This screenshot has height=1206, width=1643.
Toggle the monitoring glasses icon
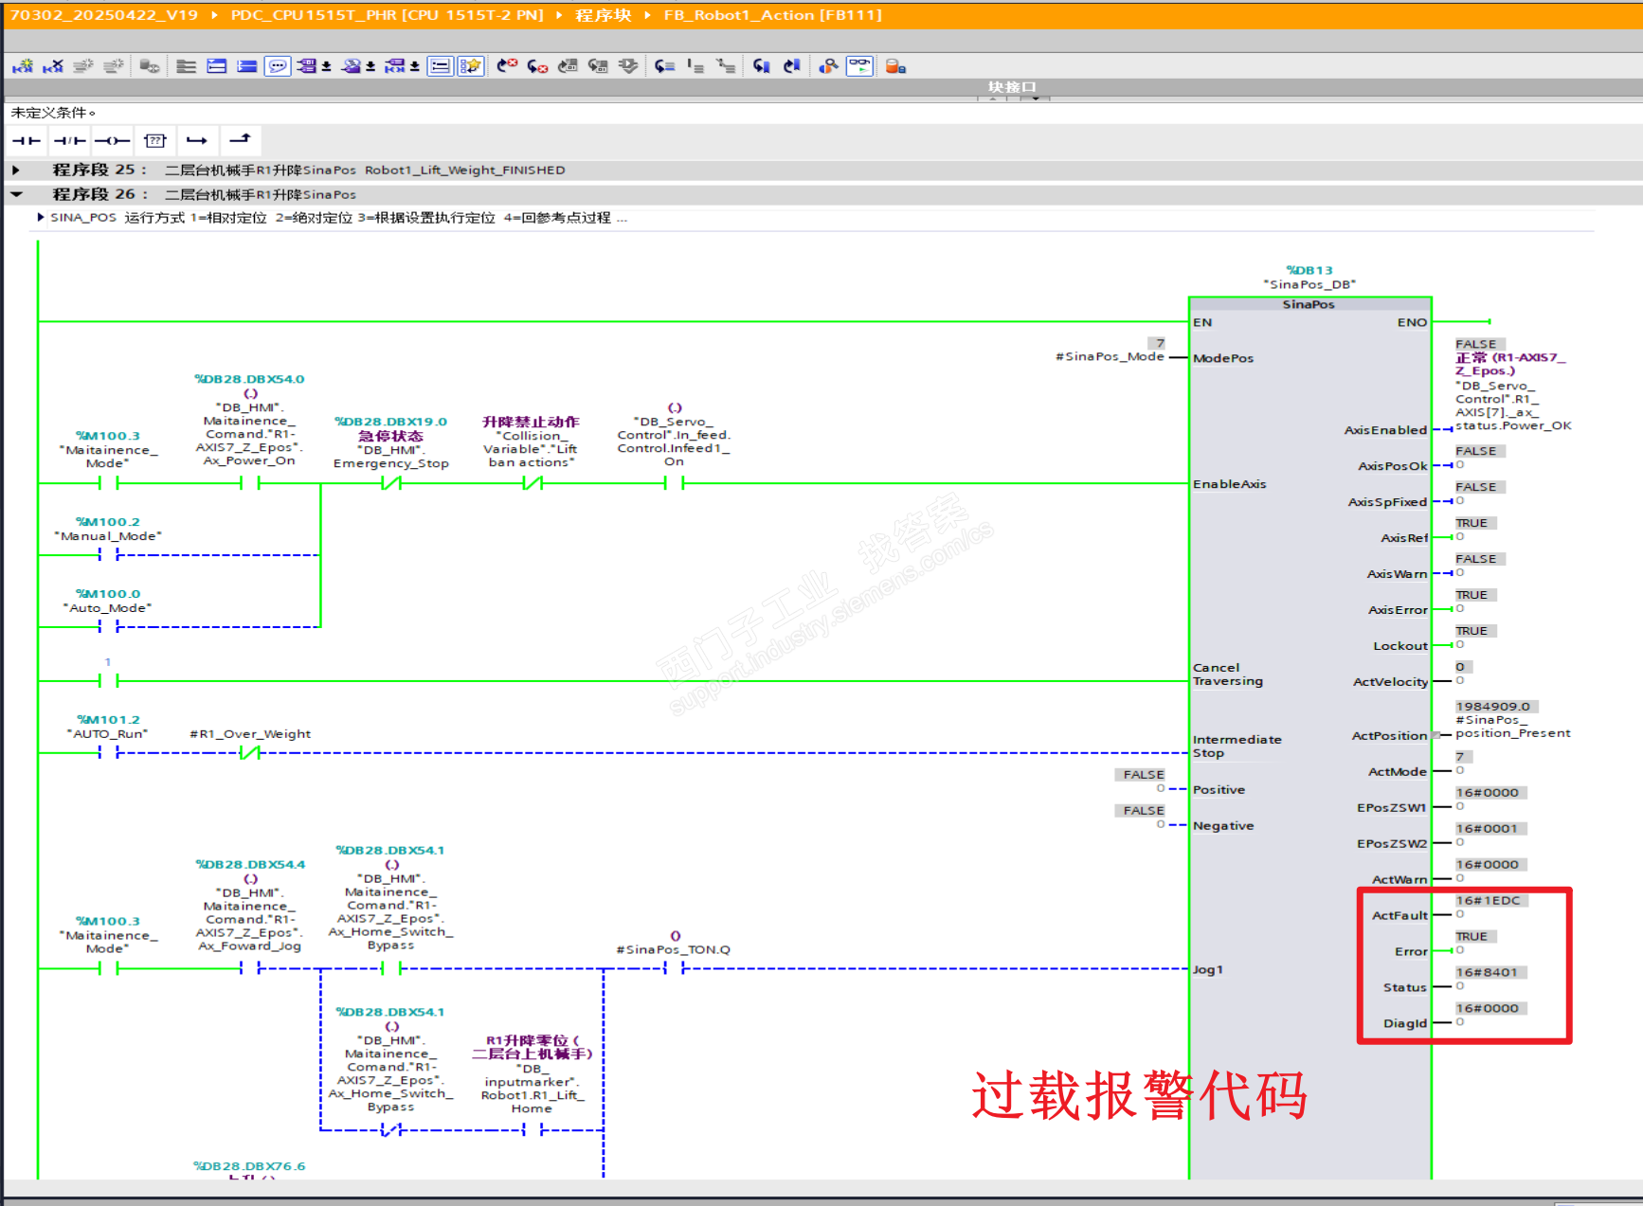click(x=859, y=66)
